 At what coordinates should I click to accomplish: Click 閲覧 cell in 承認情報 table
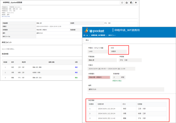[125, 118]
